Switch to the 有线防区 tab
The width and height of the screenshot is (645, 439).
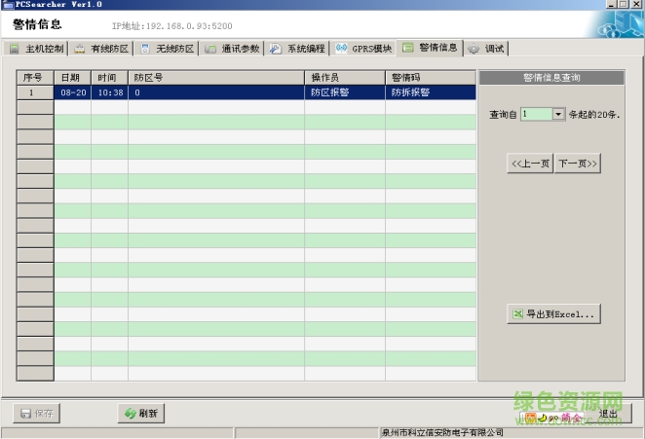101,49
